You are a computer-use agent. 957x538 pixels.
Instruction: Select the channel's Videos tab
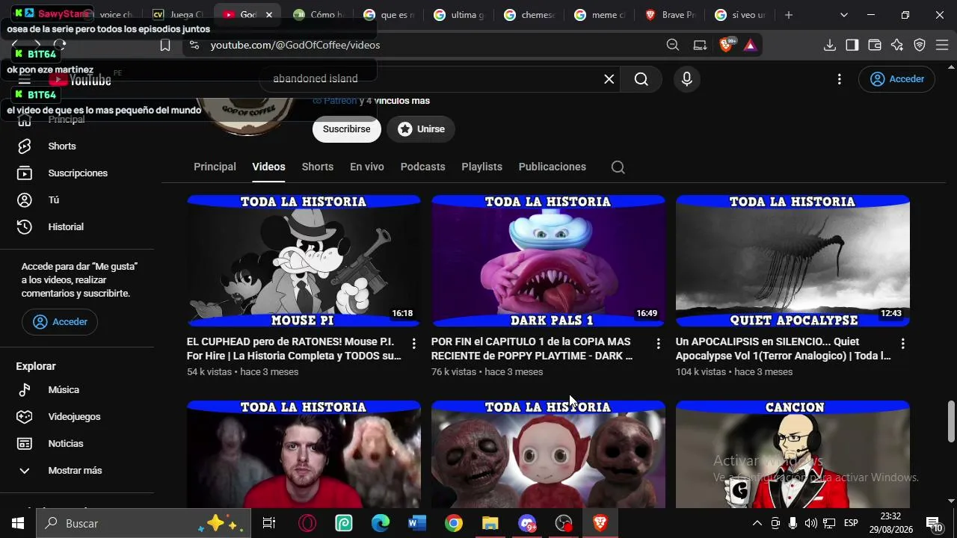[268, 167]
